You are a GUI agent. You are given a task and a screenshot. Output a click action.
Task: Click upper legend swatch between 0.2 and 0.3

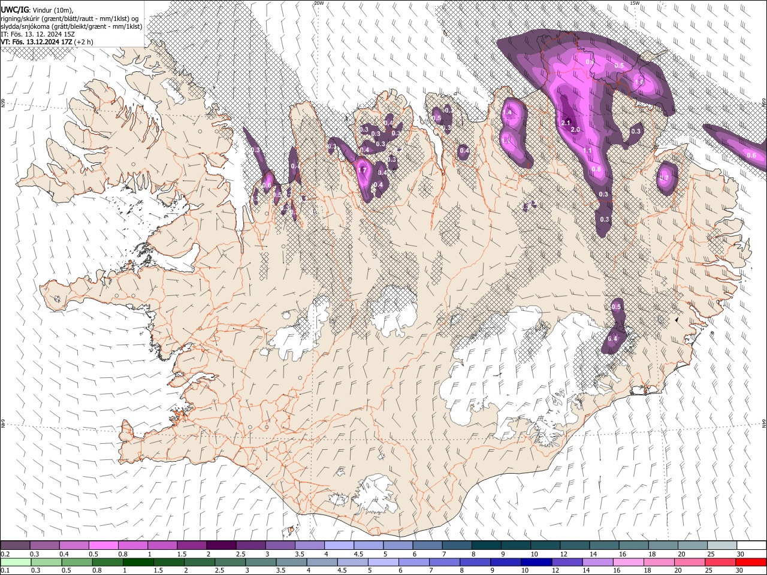[15, 546]
